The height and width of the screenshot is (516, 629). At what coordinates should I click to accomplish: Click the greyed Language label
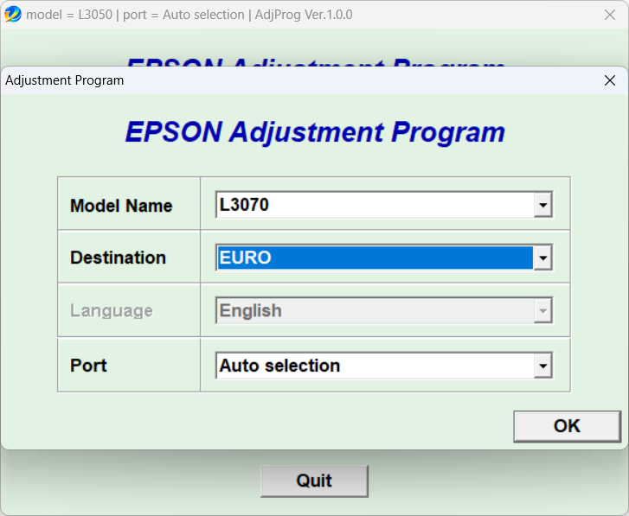point(112,310)
